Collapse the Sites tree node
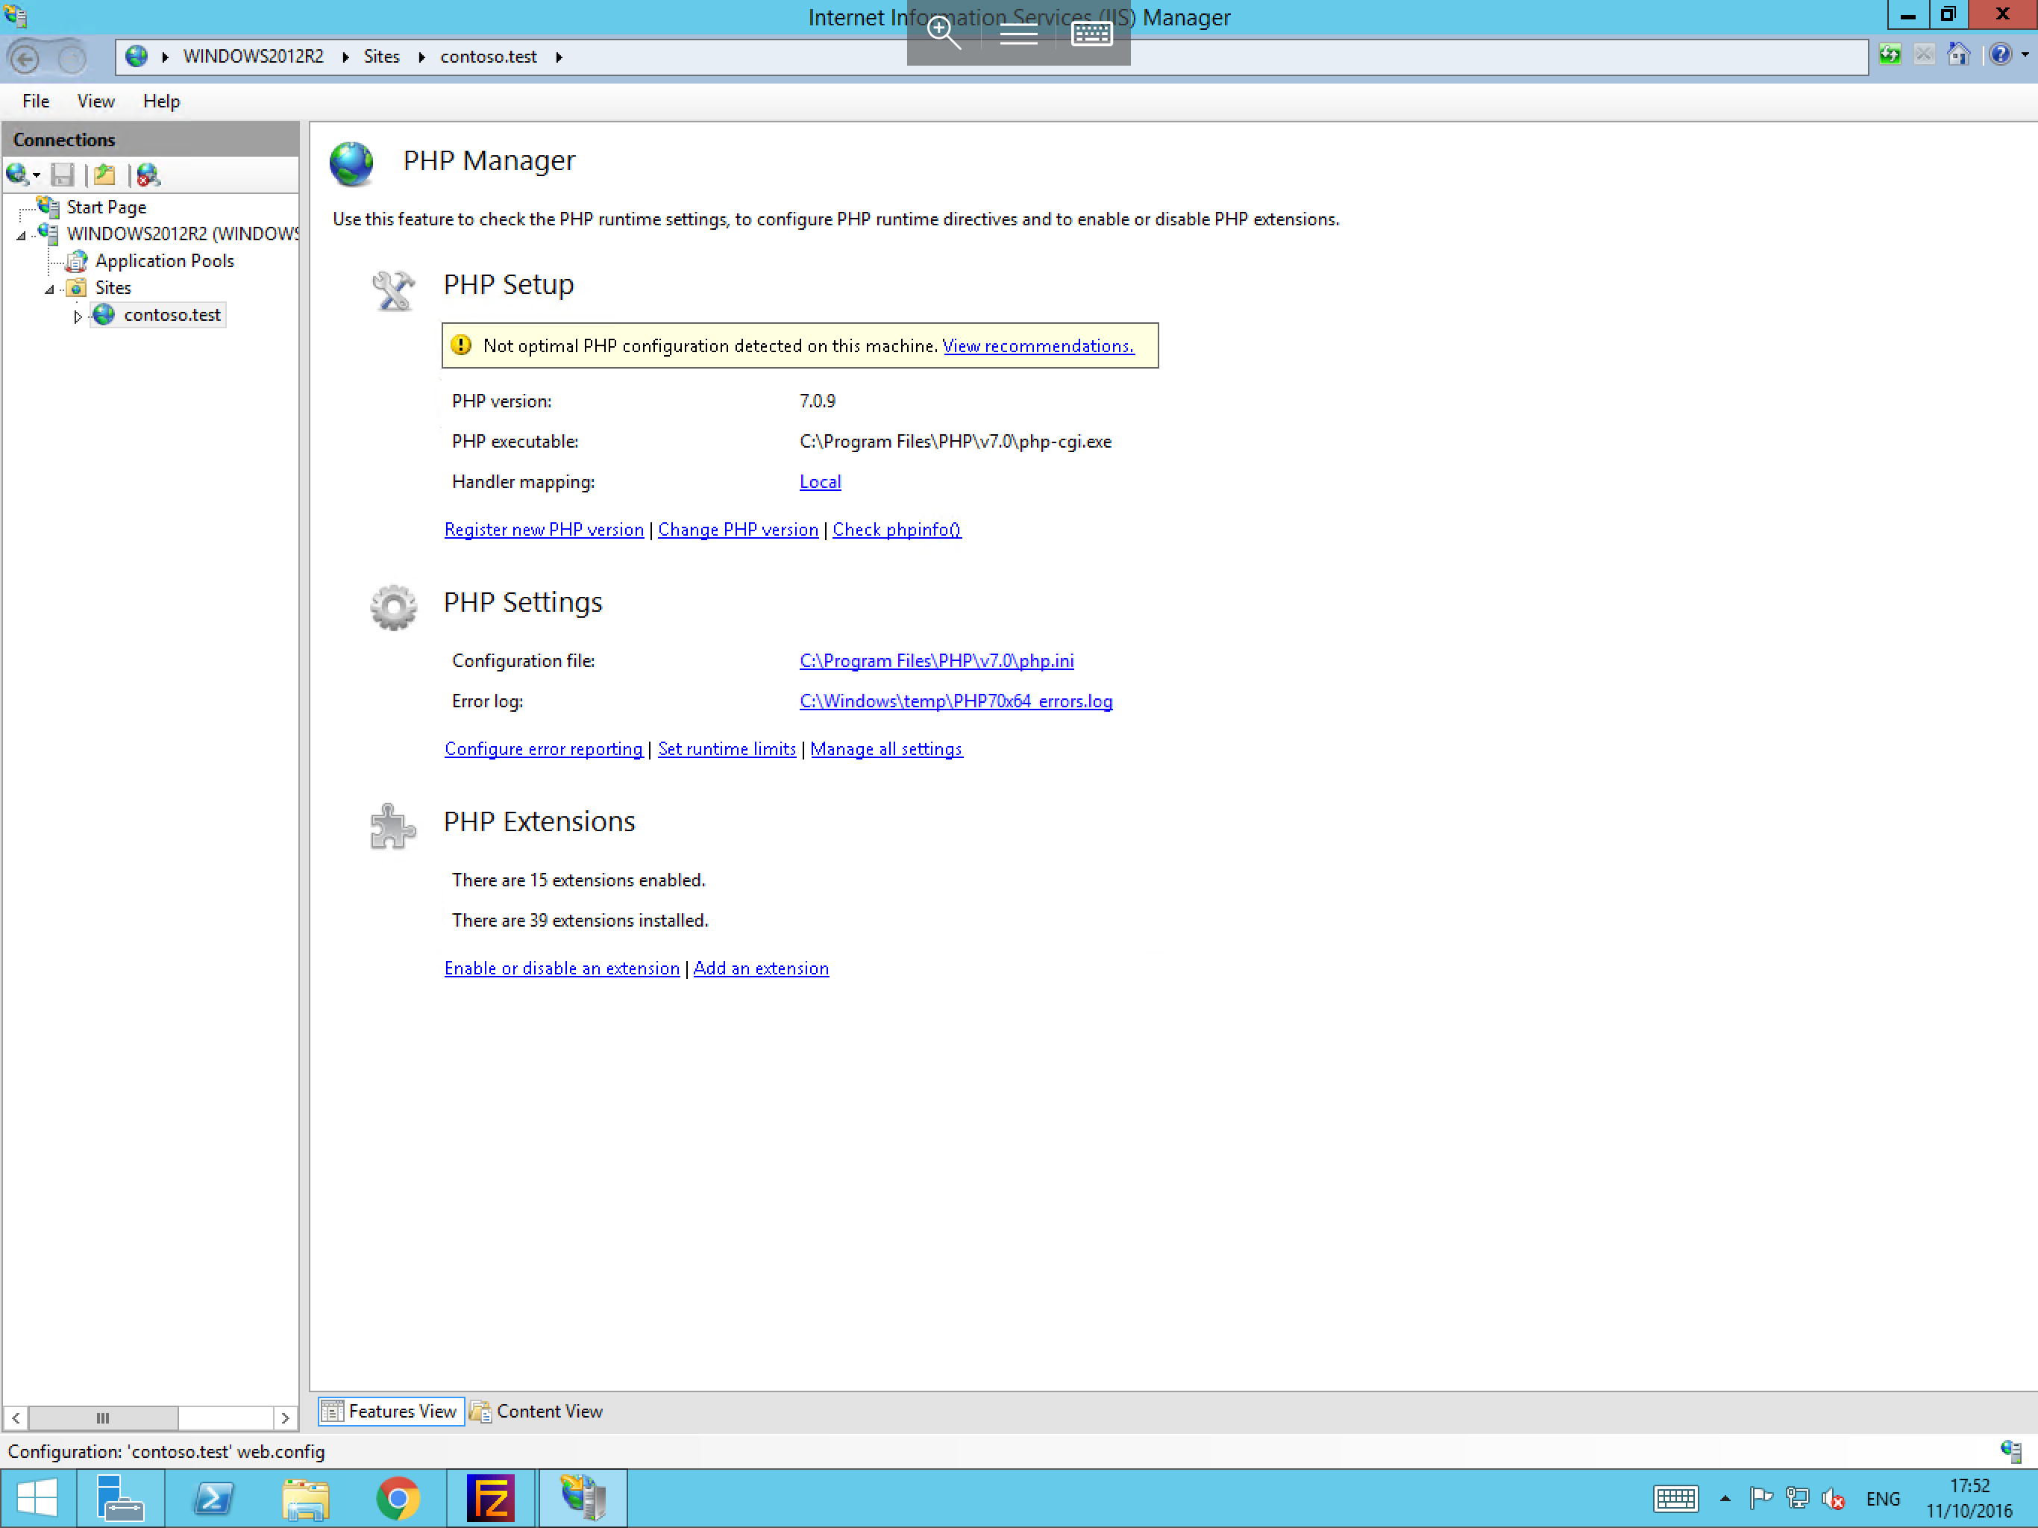2038x1528 pixels. pos(50,289)
